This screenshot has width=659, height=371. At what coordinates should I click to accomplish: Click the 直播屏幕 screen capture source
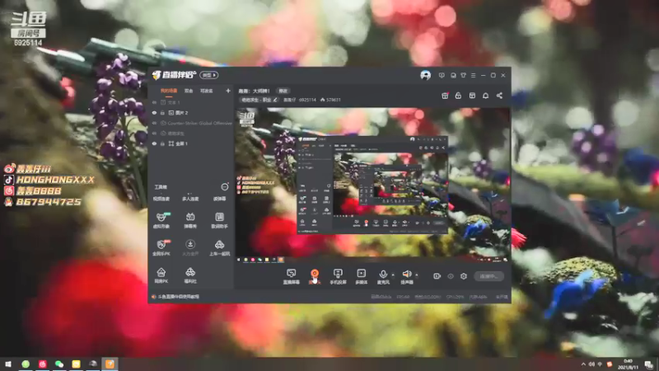click(x=291, y=276)
